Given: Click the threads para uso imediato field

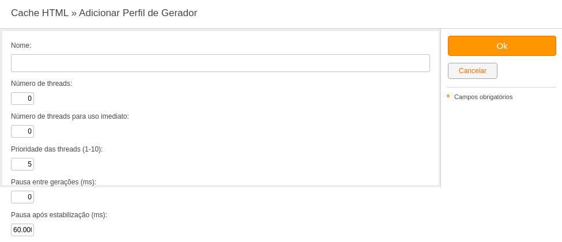Looking at the screenshot, I should [x=22, y=131].
